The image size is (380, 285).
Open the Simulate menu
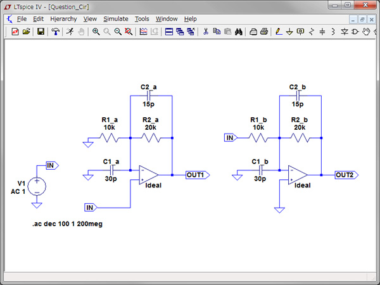click(115, 19)
